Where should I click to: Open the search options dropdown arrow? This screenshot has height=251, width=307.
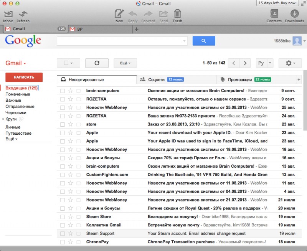(x=184, y=41)
